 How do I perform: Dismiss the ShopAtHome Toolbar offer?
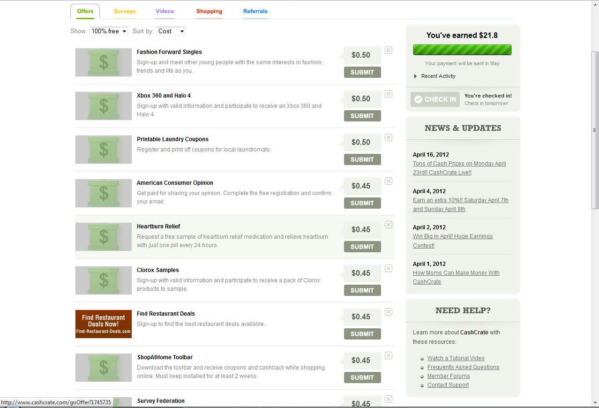(x=388, y=355)
